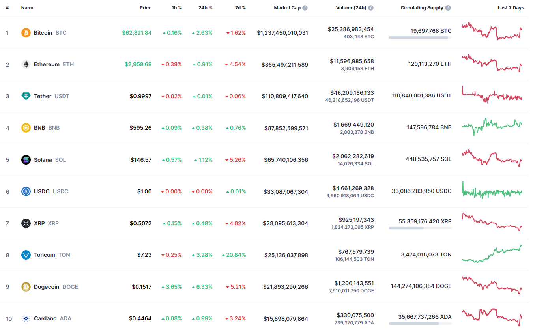Image resolution: width=533 pixels, height=333 pixels.
Task: Click Cardano's circulating supply progress bar
Action: 420,324
